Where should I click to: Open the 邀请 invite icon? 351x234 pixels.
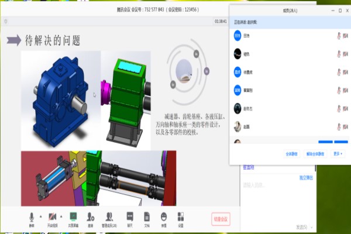coord(91,216)
